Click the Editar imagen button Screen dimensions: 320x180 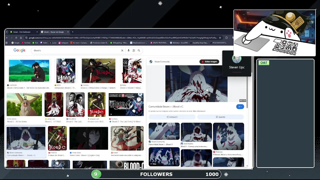point(209,61)
